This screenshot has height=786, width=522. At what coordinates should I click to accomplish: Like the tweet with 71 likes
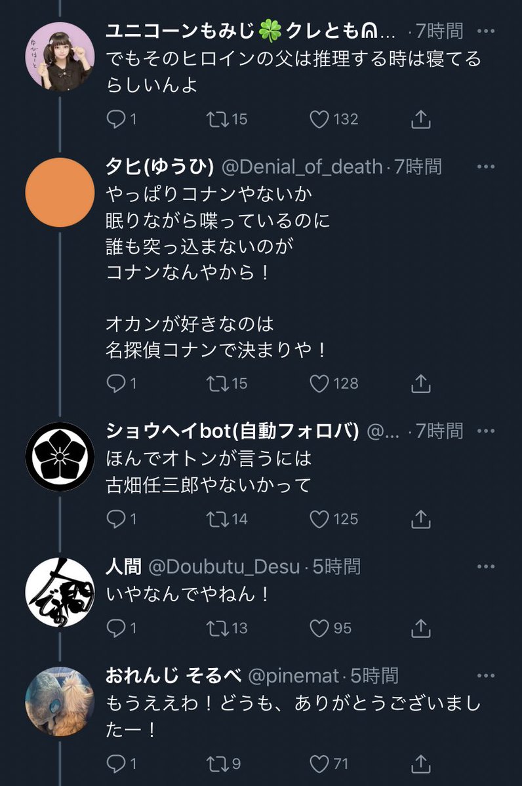coord(319,763)
